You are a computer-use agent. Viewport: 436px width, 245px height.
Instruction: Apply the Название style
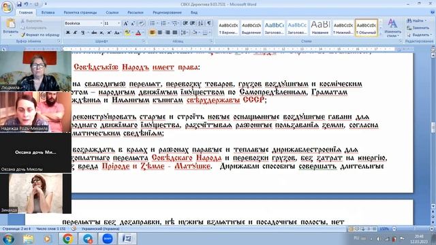coord(320,27)
